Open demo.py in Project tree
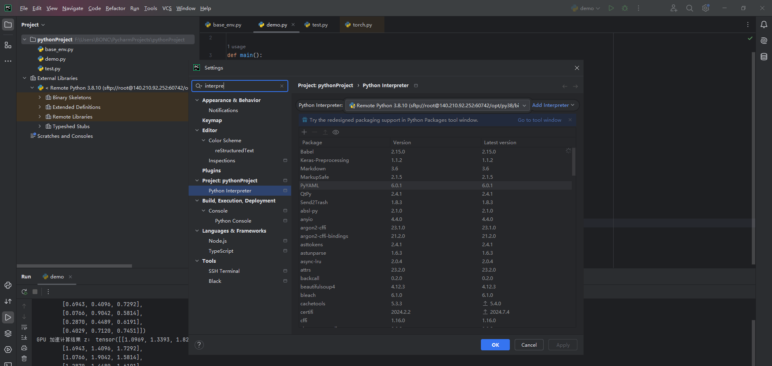 click(55, 59)
